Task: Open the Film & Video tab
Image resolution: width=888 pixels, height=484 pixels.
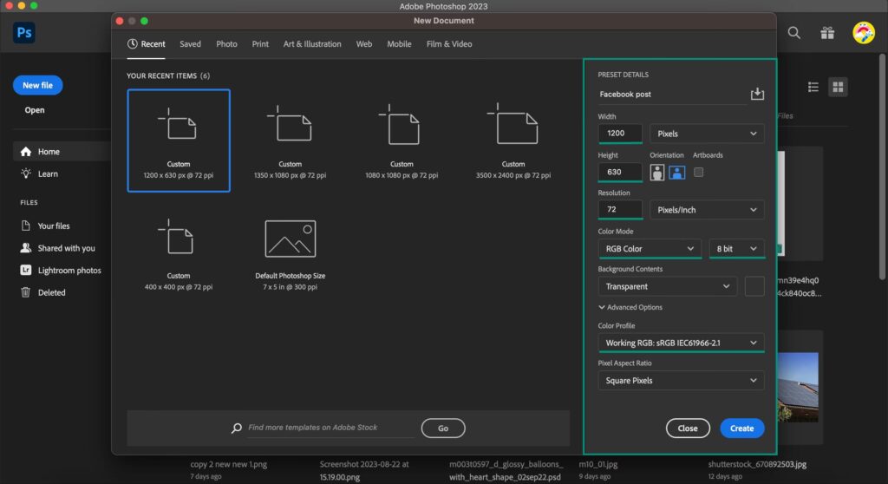Action: point(449,44)
